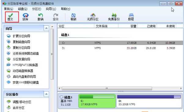Open the 帮助(H) menu
184x112 pixels.
(x=66, y=9)
